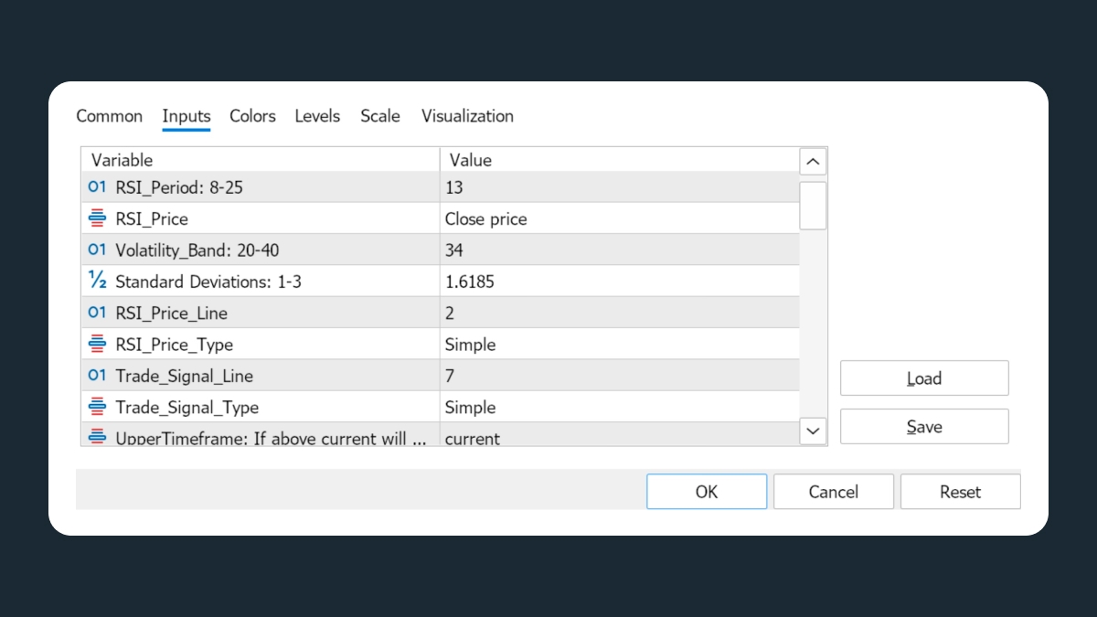1097x617 pixels.
Task: Click the enum icon beside RSI_Price
Action: click(x=97, y=218)
